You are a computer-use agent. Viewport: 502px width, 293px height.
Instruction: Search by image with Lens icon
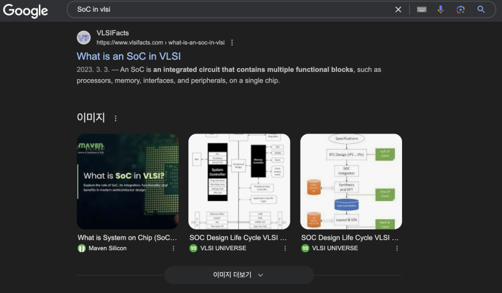(460, 10)
